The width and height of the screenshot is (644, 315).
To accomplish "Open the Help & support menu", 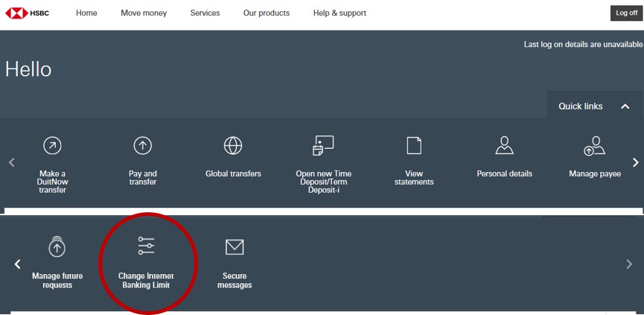I will (339, 13).
